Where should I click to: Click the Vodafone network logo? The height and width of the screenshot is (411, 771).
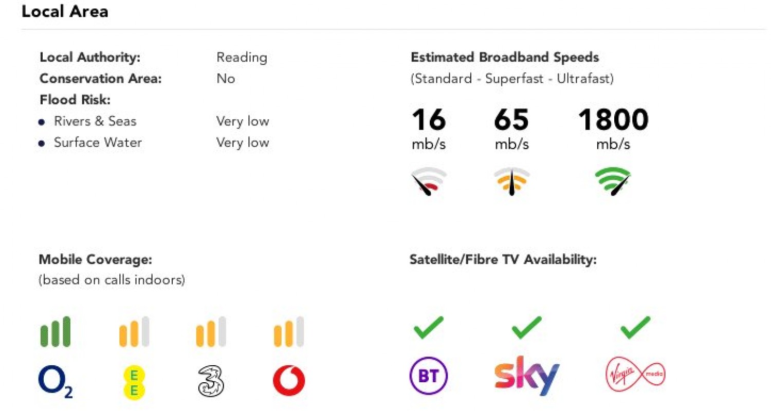tap(289, 381)
